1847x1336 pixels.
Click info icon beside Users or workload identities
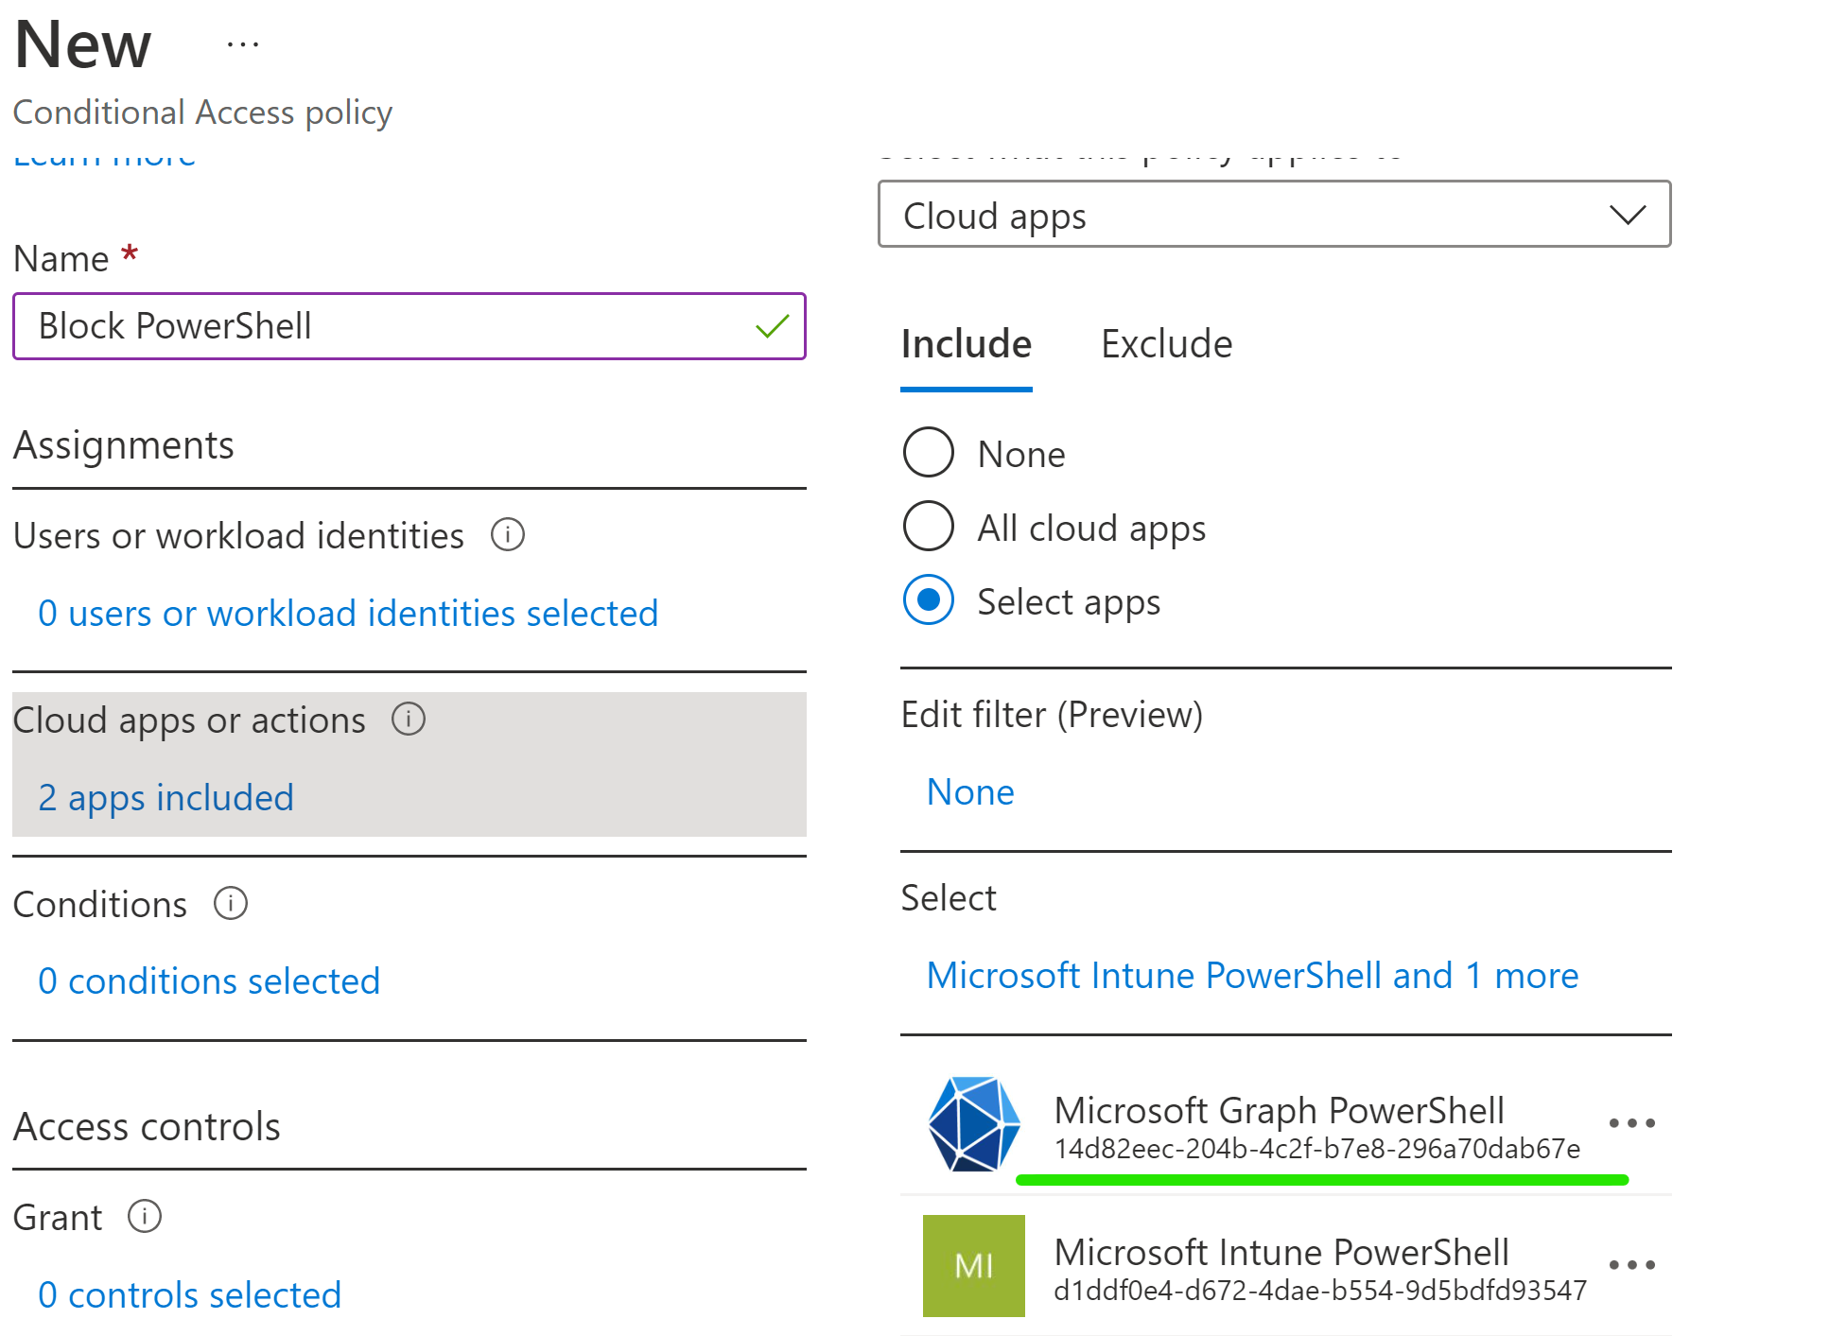508,535
